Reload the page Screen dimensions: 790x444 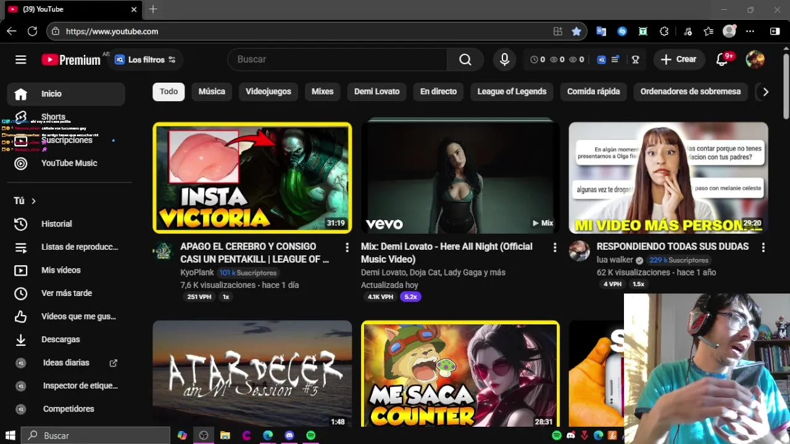pyautogui.click(x=33, y=31)
